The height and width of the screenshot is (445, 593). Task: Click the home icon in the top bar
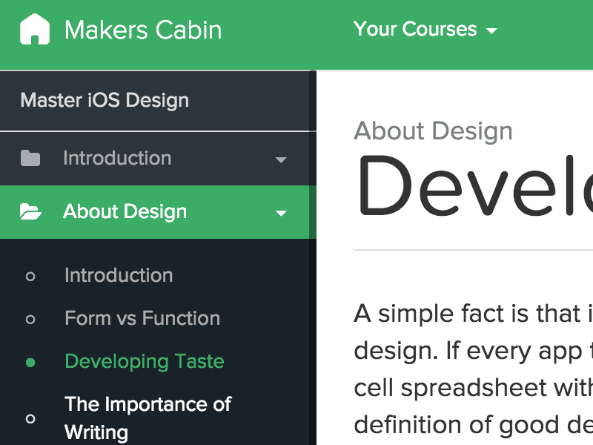(x=34, y=30)
